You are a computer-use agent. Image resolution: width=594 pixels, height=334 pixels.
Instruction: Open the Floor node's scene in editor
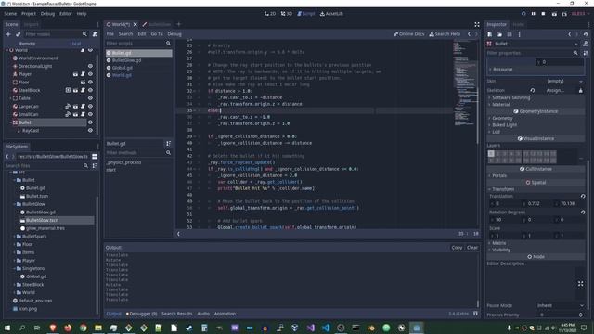(83, 83)
